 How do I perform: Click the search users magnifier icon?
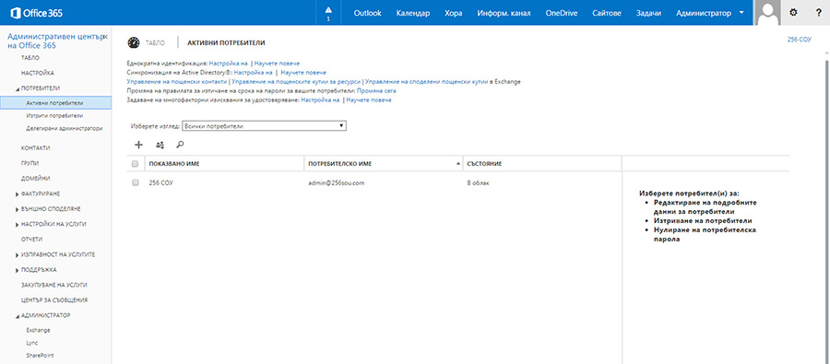[180, 145]
